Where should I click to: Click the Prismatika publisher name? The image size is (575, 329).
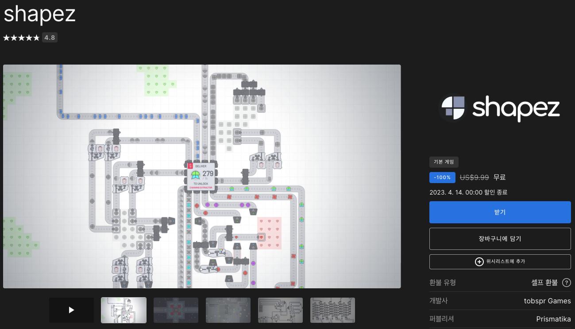click(553, 319)
